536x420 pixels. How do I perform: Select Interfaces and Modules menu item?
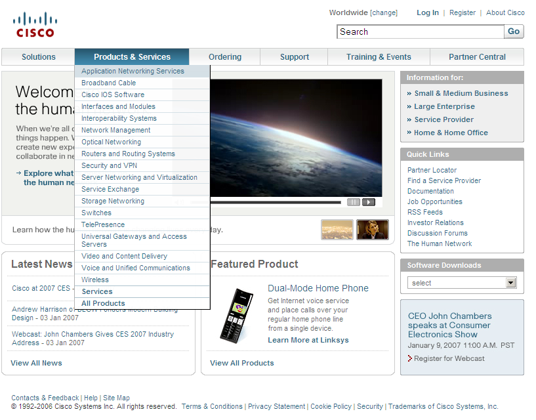pyautogui.click(x=142, y=106)
